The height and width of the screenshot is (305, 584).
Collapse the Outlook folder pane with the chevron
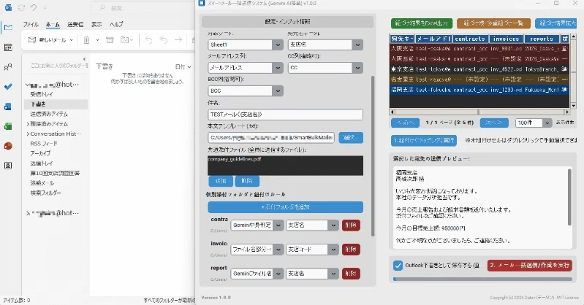[x=84, y=59]
